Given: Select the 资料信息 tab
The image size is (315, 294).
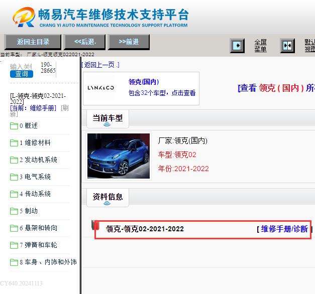Looking at the screenshot, I should click(108, 198).
